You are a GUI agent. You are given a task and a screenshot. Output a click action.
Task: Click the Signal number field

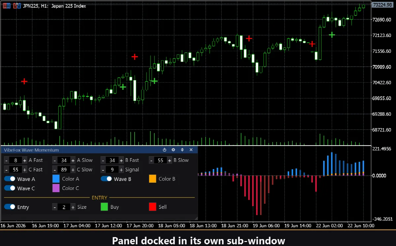[112, 169]
